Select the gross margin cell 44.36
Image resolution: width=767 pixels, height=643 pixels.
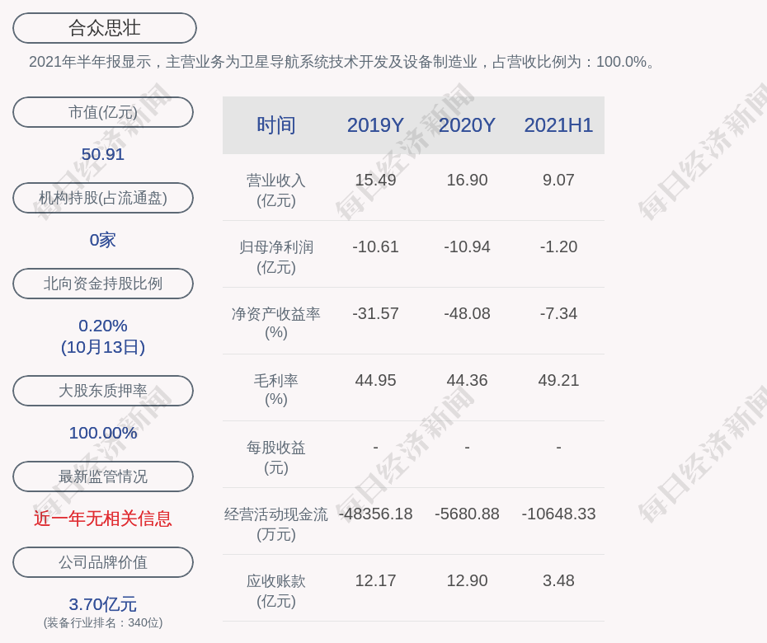click(x=467, y=380)
